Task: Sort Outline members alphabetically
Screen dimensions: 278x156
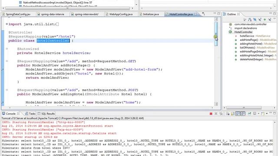Action: [250, 19]
